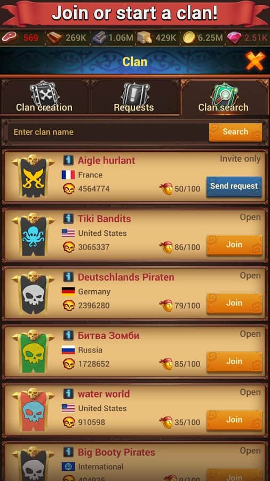Open the Requests tab
Screen dimensions: 270x481
[134, 98]
